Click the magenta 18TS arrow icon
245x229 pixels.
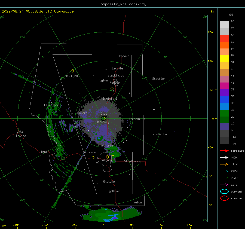coord(224,185)
